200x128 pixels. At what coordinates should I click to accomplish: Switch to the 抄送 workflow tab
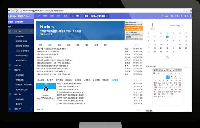click(x=78, y=45)
